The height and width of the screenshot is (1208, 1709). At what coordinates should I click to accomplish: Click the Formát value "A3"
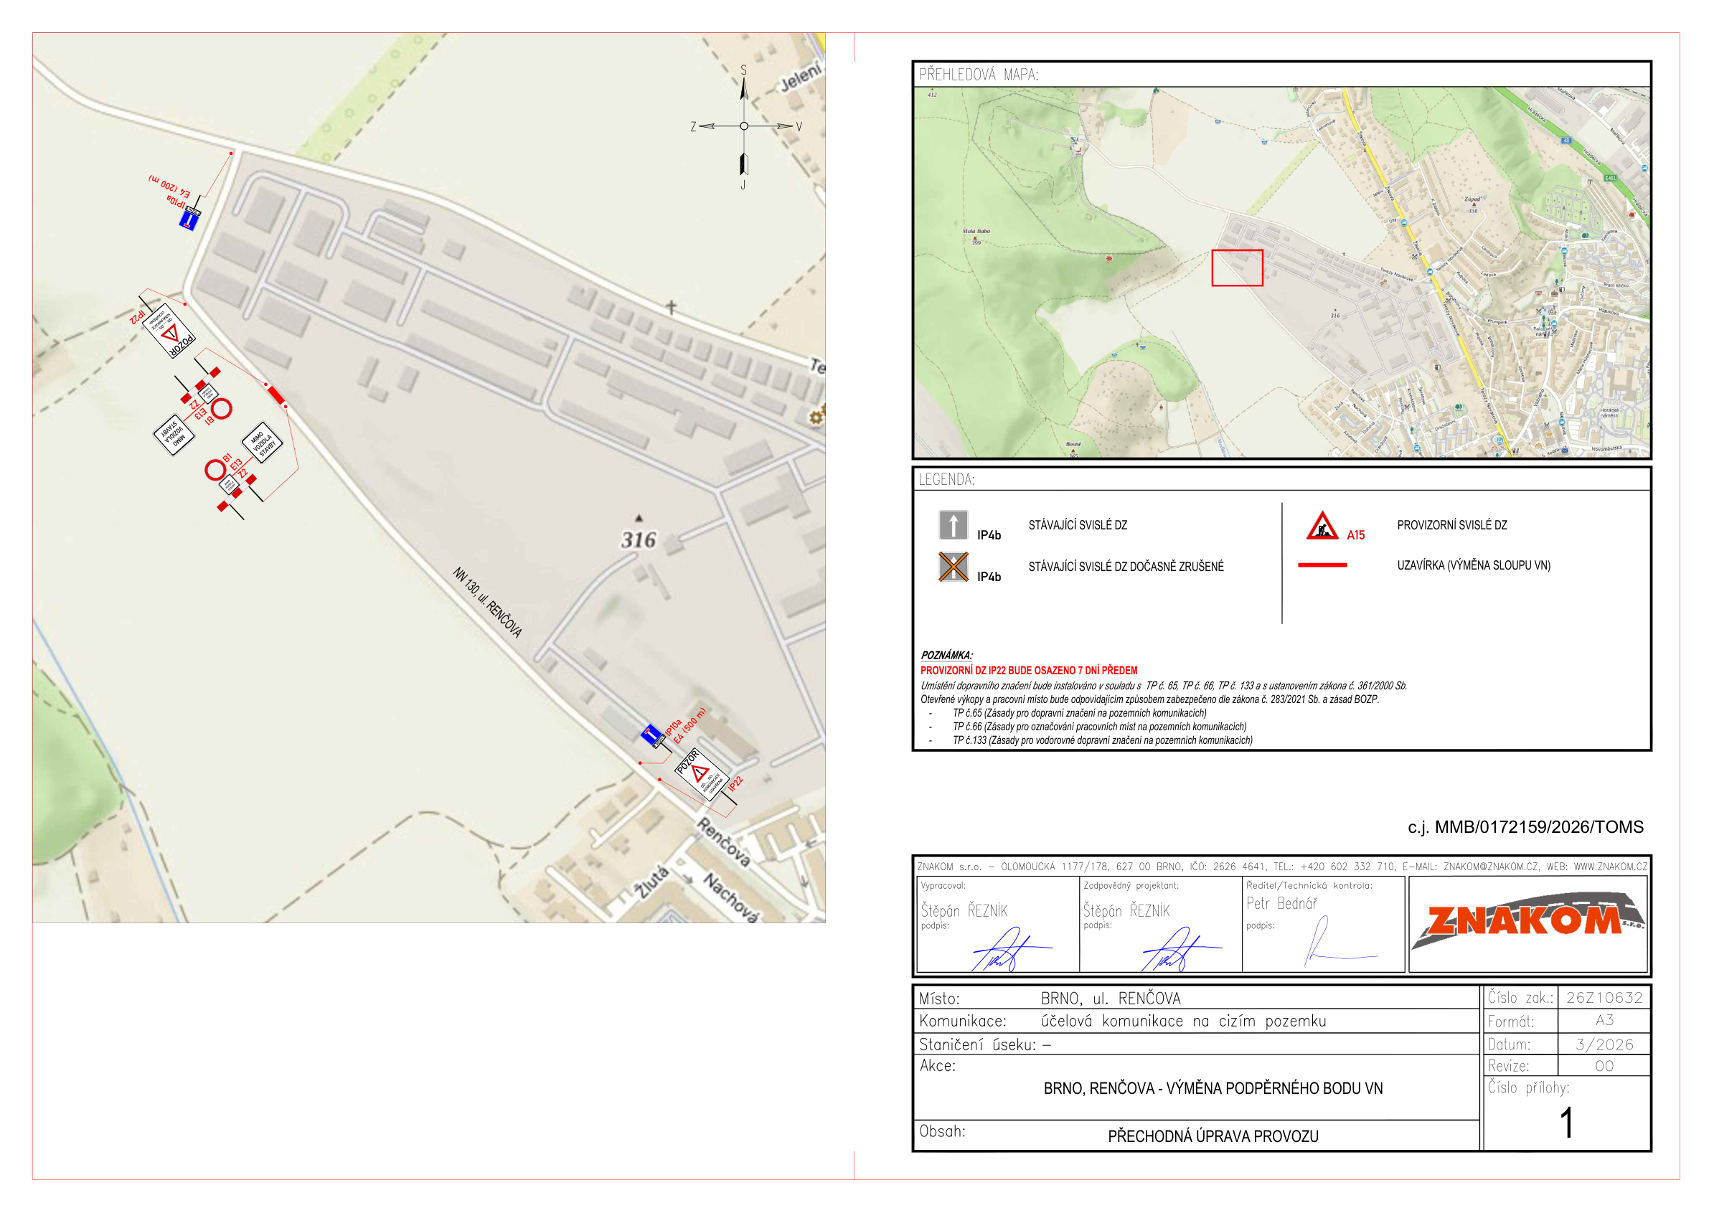click(x=1604, y=1021)
